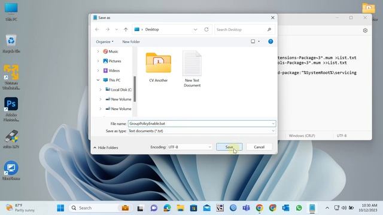Open Task View on taskbar
Viewport: 383px width, 215px height.
(140, 208)
